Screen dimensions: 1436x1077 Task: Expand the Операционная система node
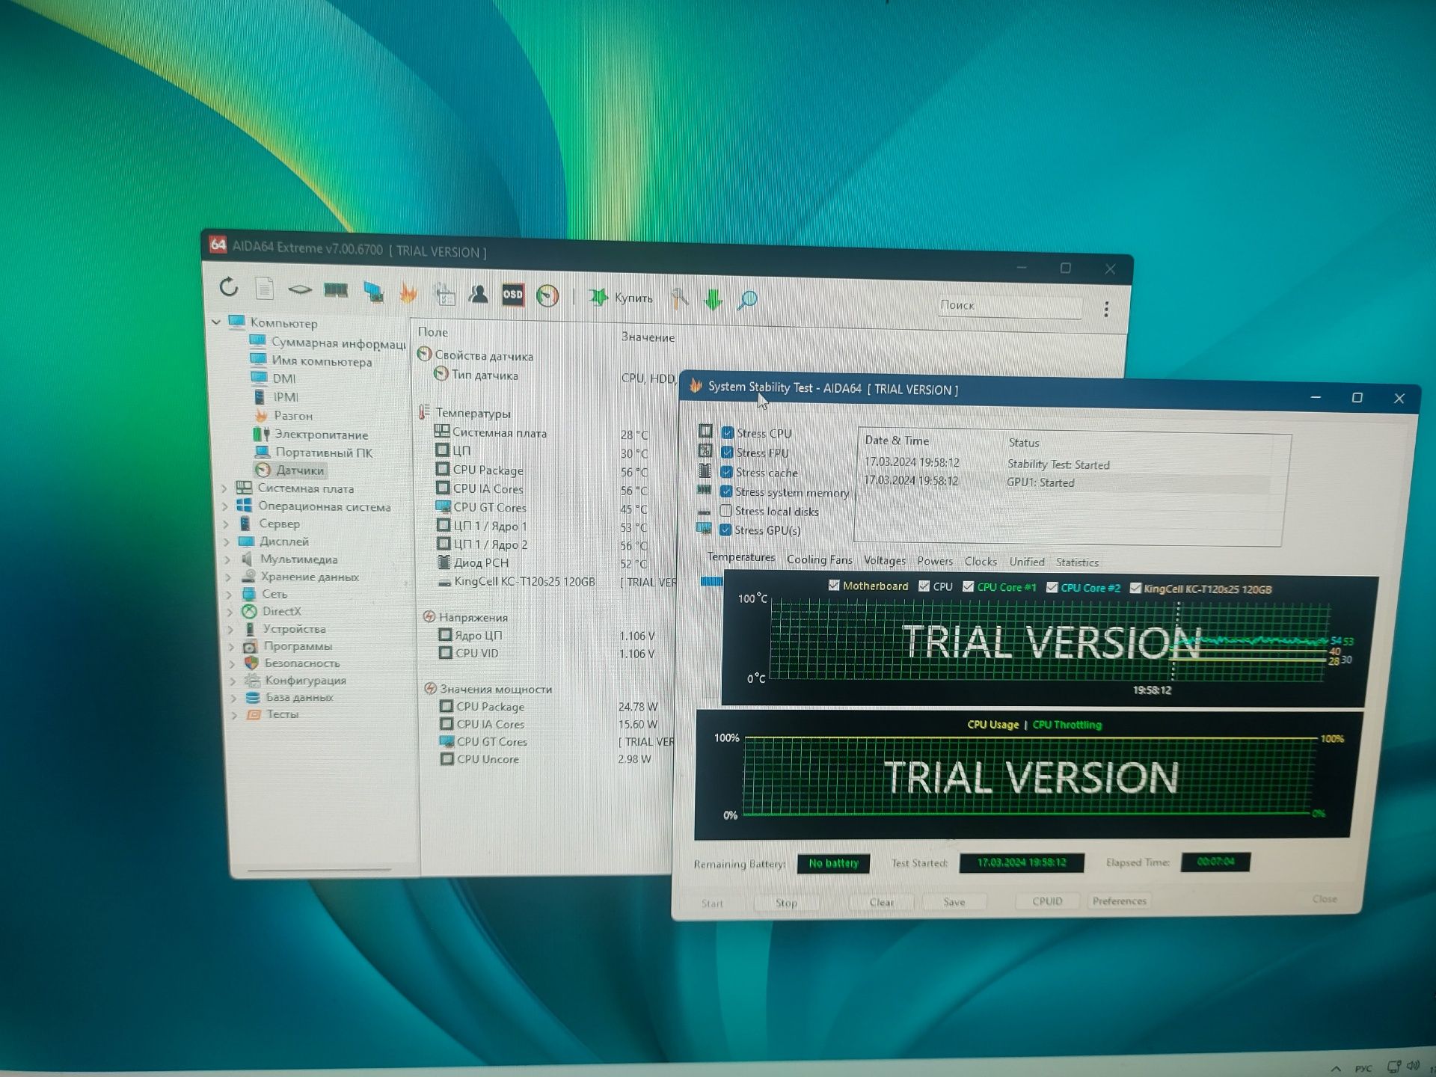pos(224,506)
